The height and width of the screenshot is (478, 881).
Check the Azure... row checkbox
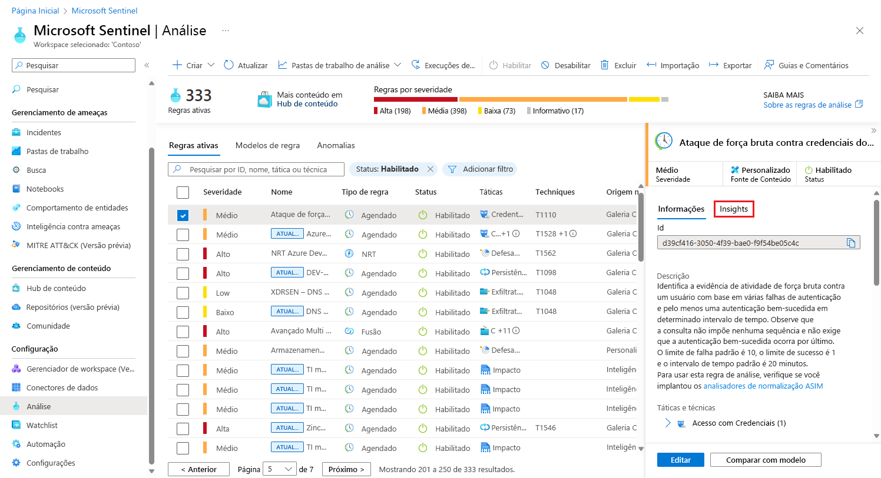click(x=183, y=235)
